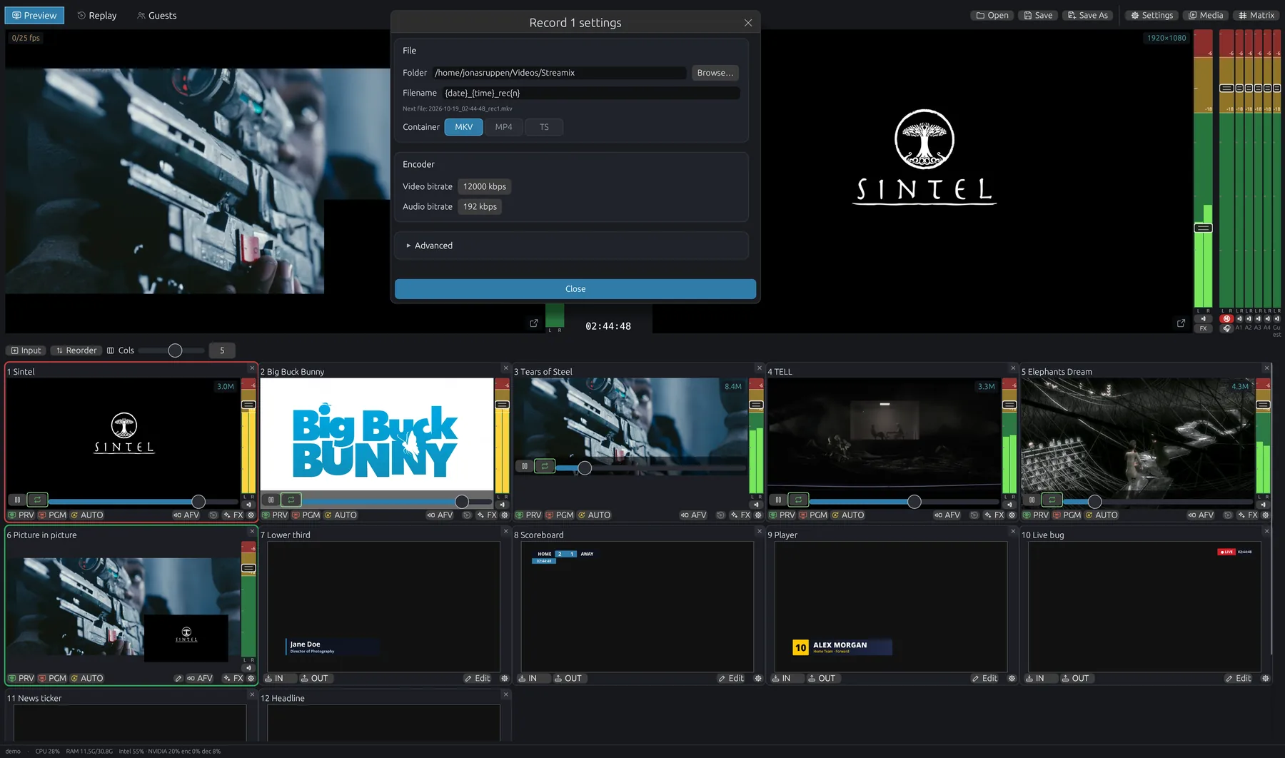Toggle loop on Sintel input

point(37,500)
